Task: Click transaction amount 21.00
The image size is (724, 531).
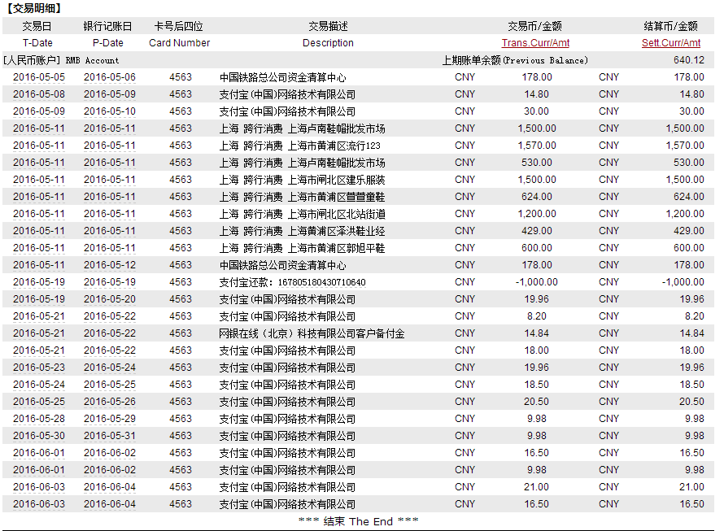Action: [537, 487]
